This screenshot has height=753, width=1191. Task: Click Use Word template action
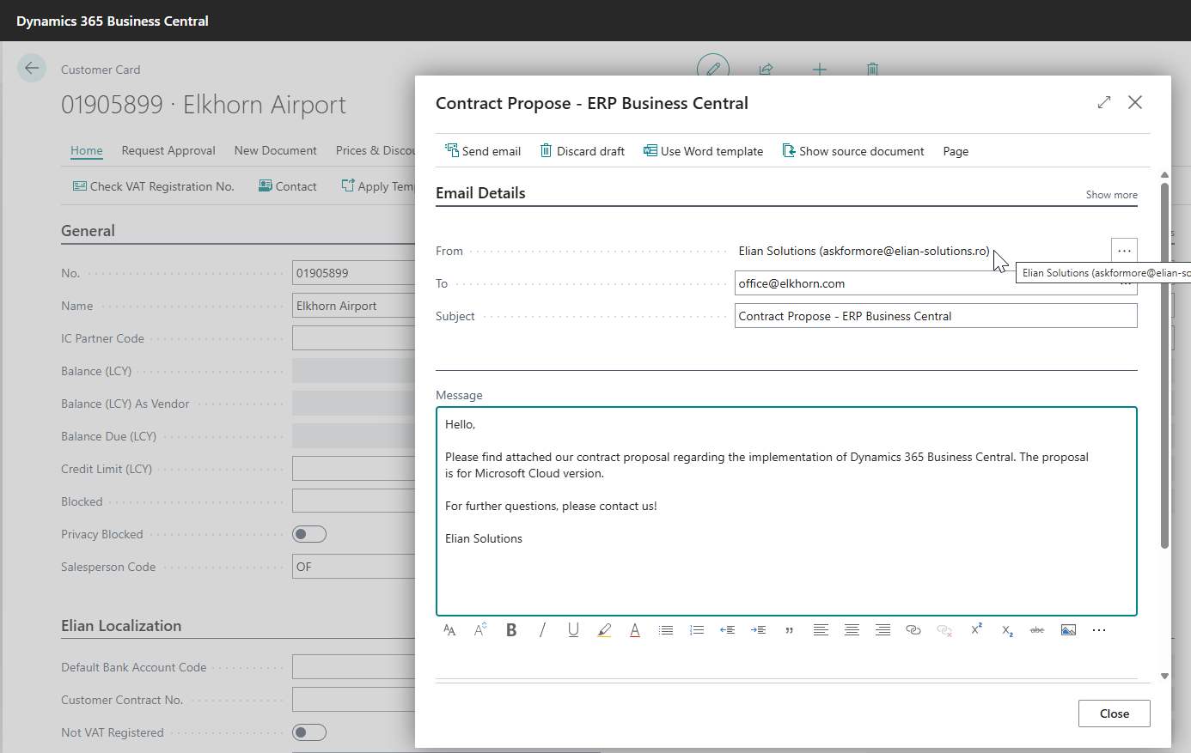703,151
